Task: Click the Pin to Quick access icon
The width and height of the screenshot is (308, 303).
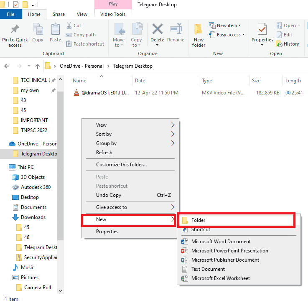Action: coord(15,29)
